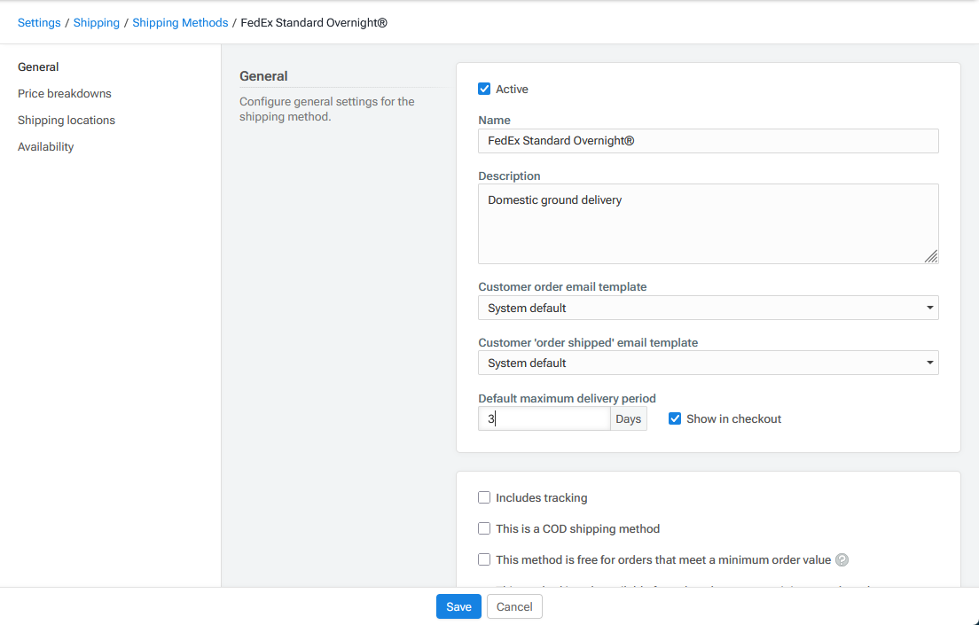Save the shipping method settings
The image size is (979, 625).
pyautogui.click(x=458, y=606)
